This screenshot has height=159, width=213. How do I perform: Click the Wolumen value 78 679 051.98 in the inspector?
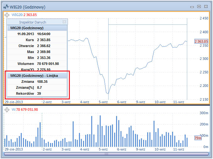point(48,64)
